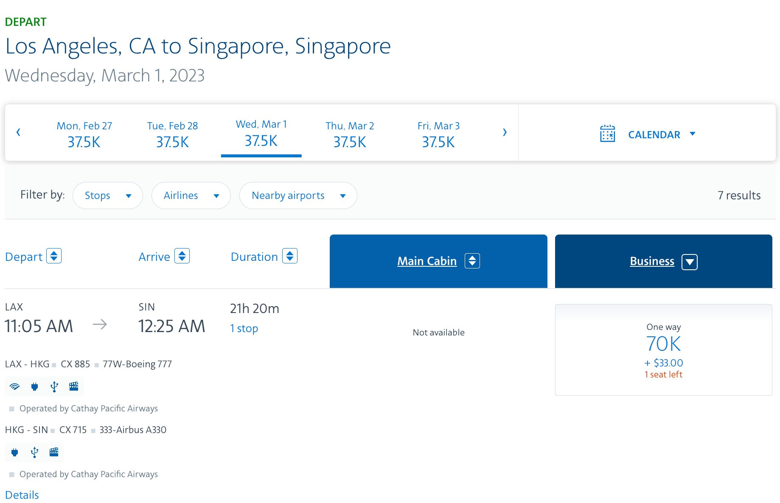Viewport: 780px width, 503px height.
Task: Click the USB icon for the CX 715 flight
Action: click(34, 452)
